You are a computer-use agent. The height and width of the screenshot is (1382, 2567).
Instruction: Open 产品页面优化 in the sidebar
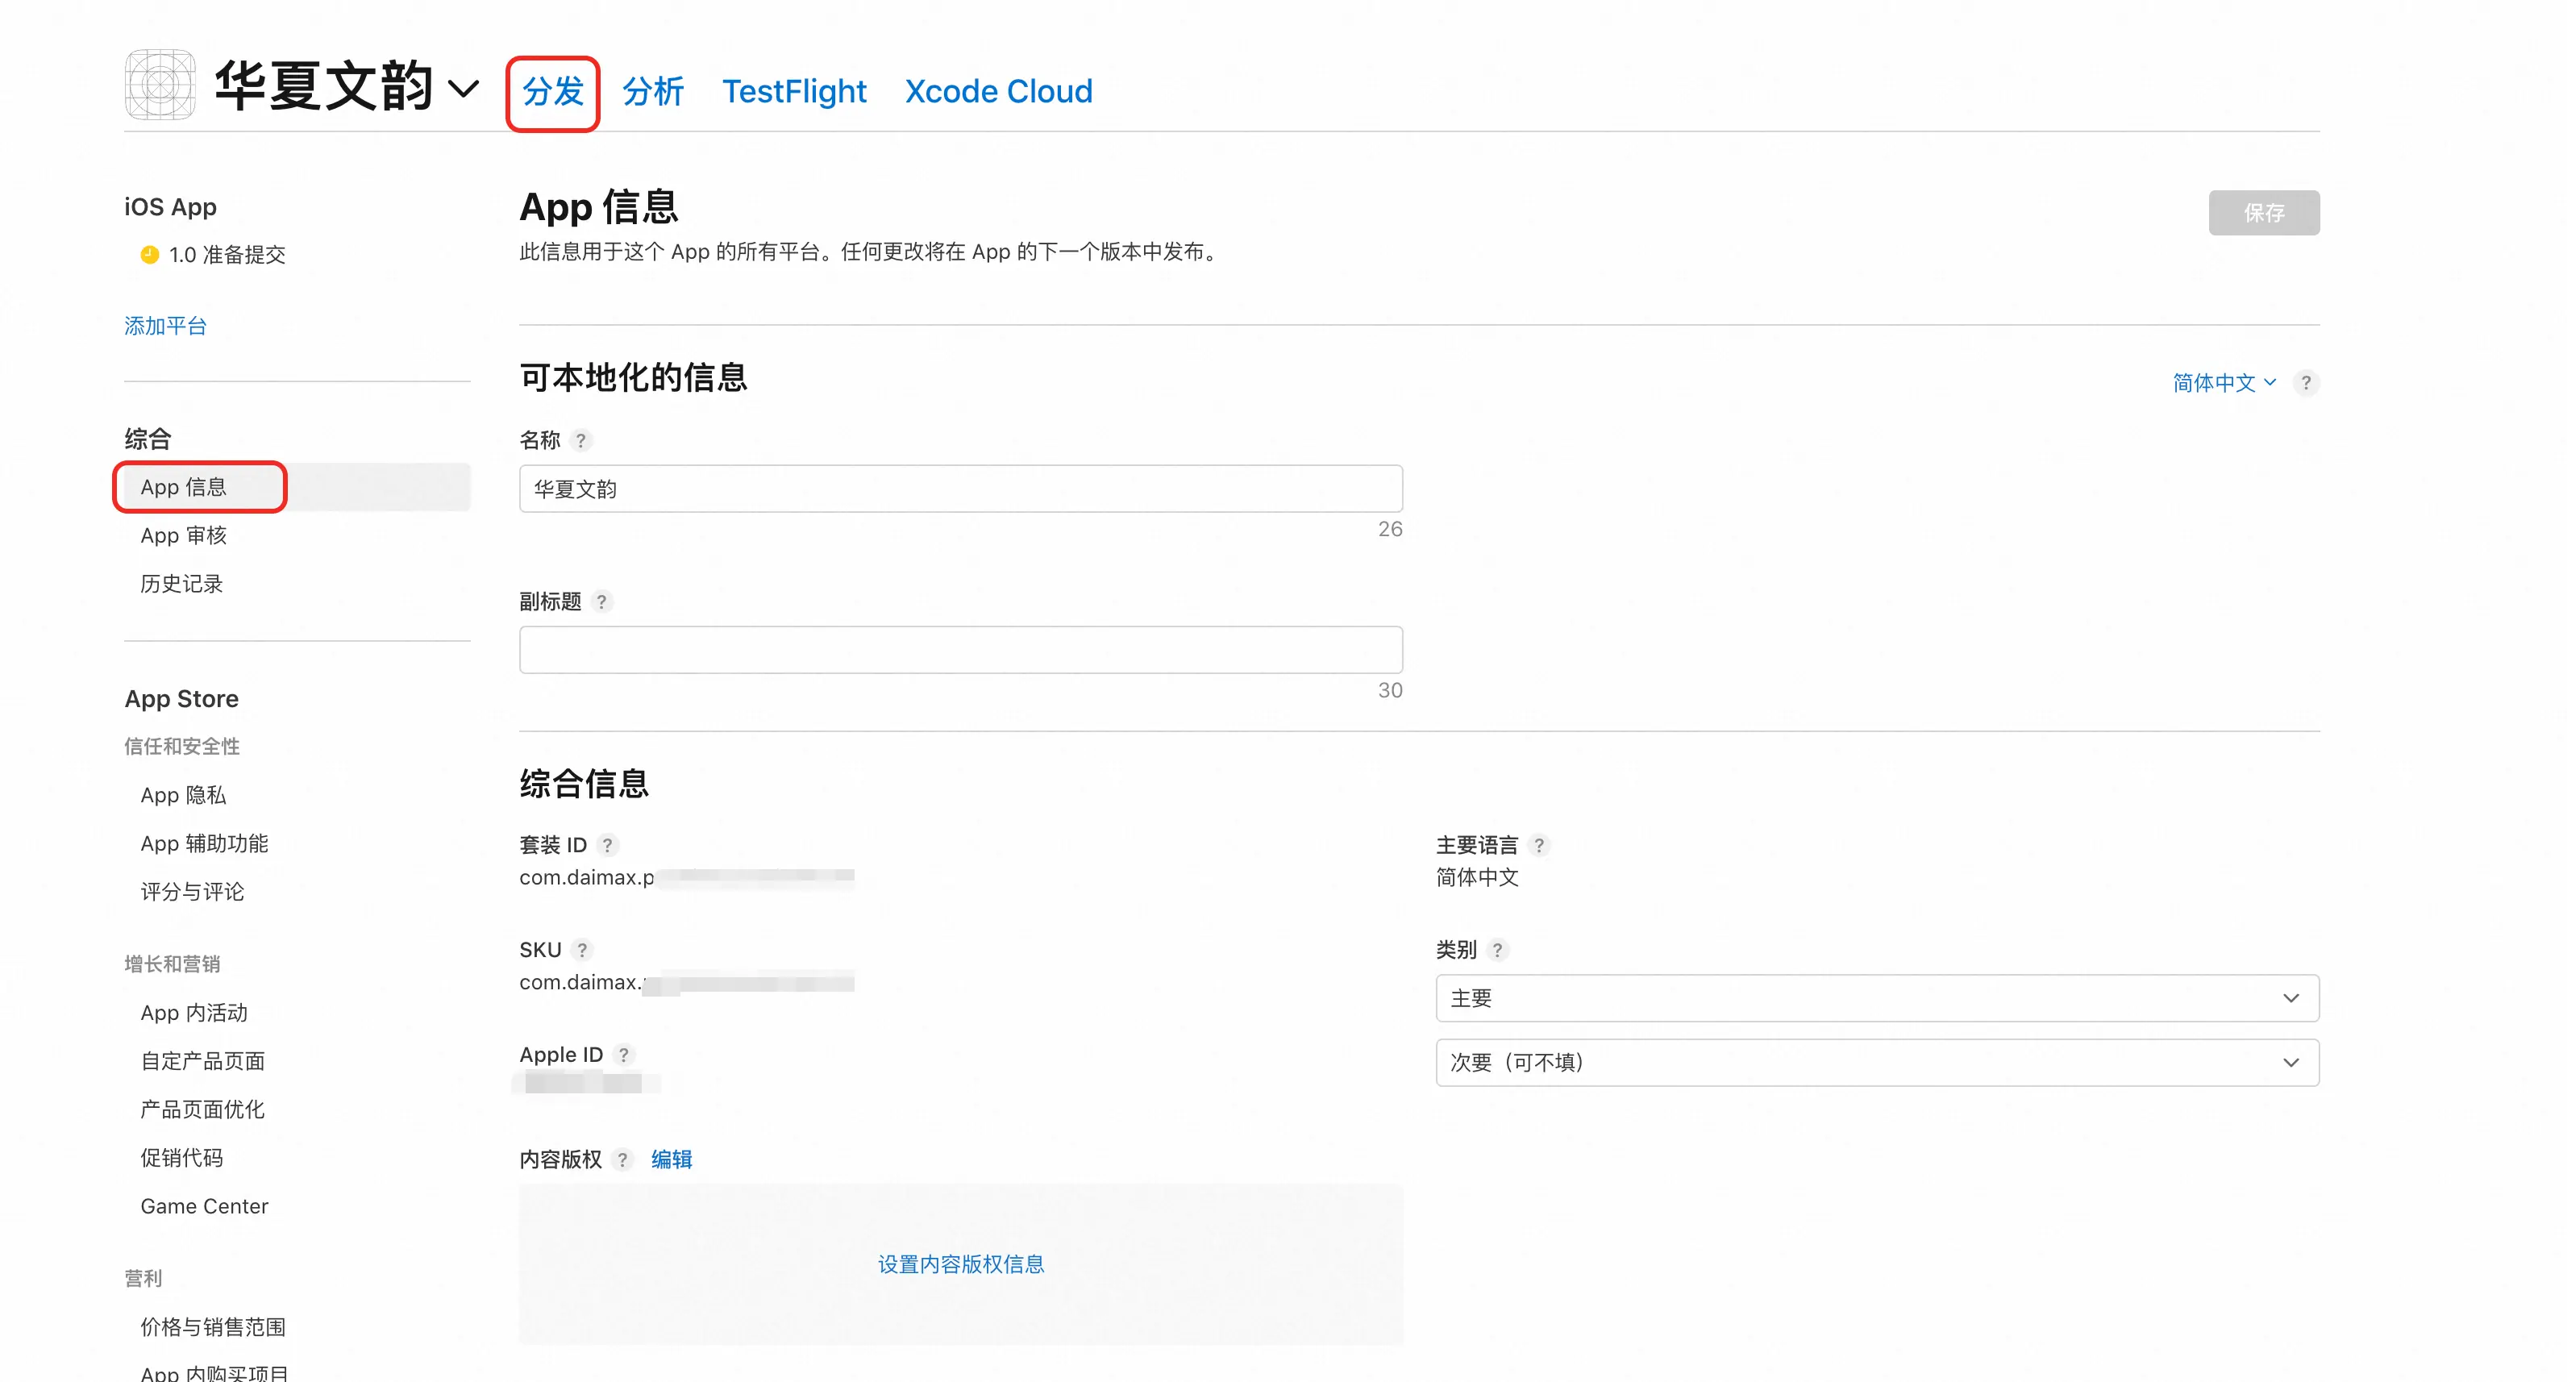click(x=203, y=1110)
